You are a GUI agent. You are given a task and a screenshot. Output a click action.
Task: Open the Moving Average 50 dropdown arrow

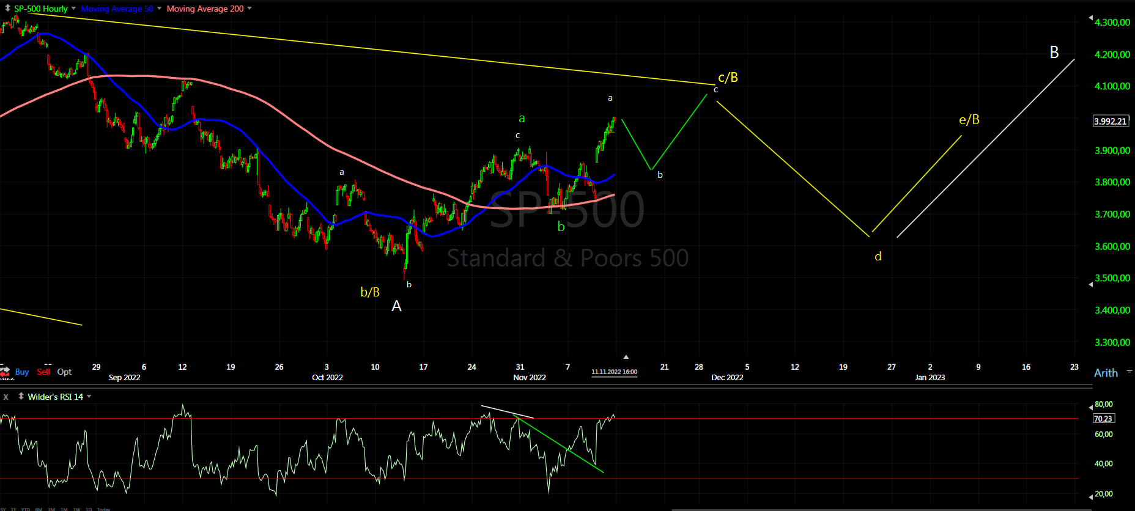(x=159, y=9)
